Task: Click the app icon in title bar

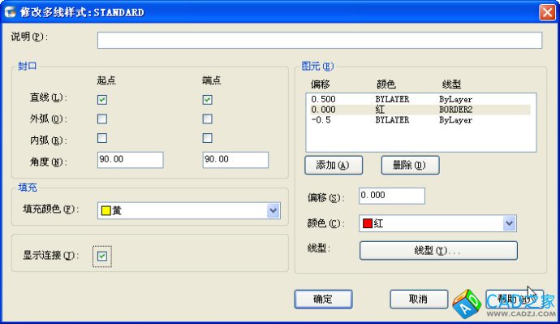Action: [11, 12]
